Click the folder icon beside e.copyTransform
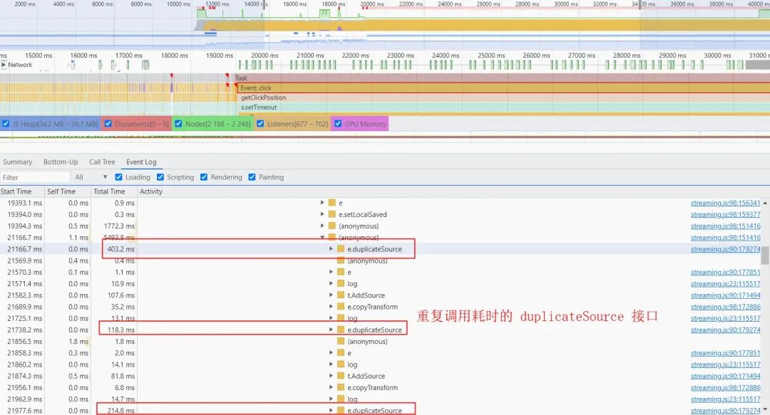Viewport: 770px width, 415px height. click(x=340, y=306)
